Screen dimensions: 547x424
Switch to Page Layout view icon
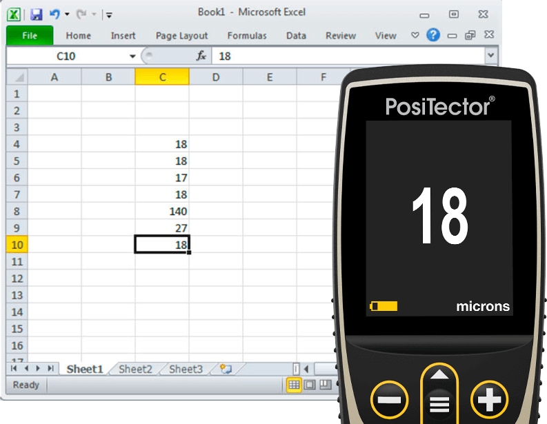coord(310,385)
